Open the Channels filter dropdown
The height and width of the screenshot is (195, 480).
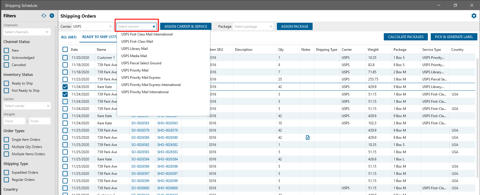pos(27,32)
